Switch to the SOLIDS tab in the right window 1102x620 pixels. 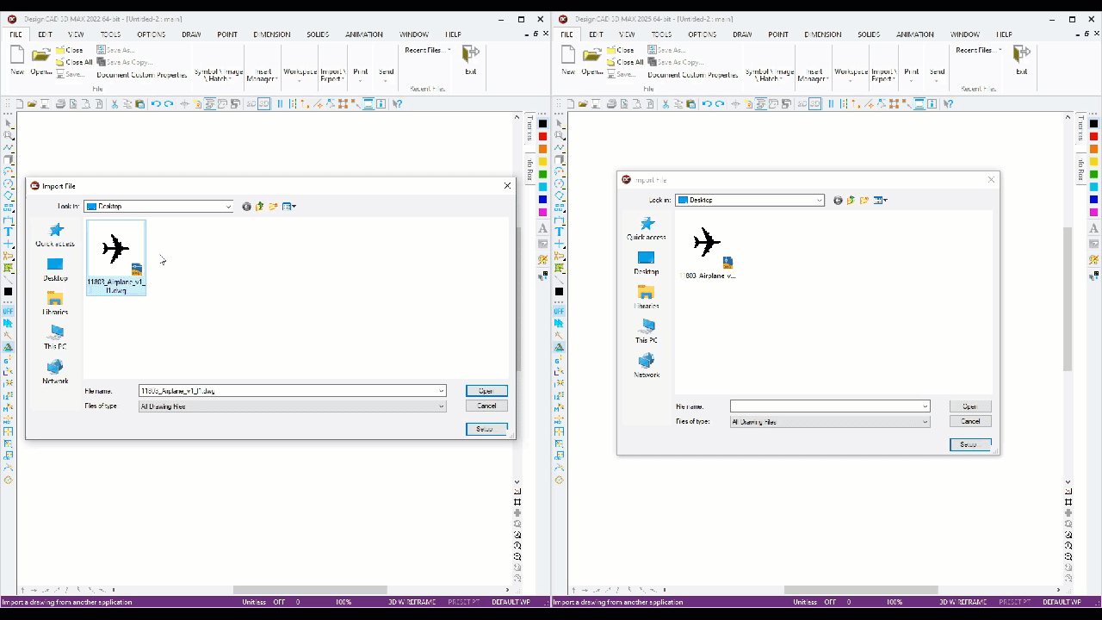[869, 34]
